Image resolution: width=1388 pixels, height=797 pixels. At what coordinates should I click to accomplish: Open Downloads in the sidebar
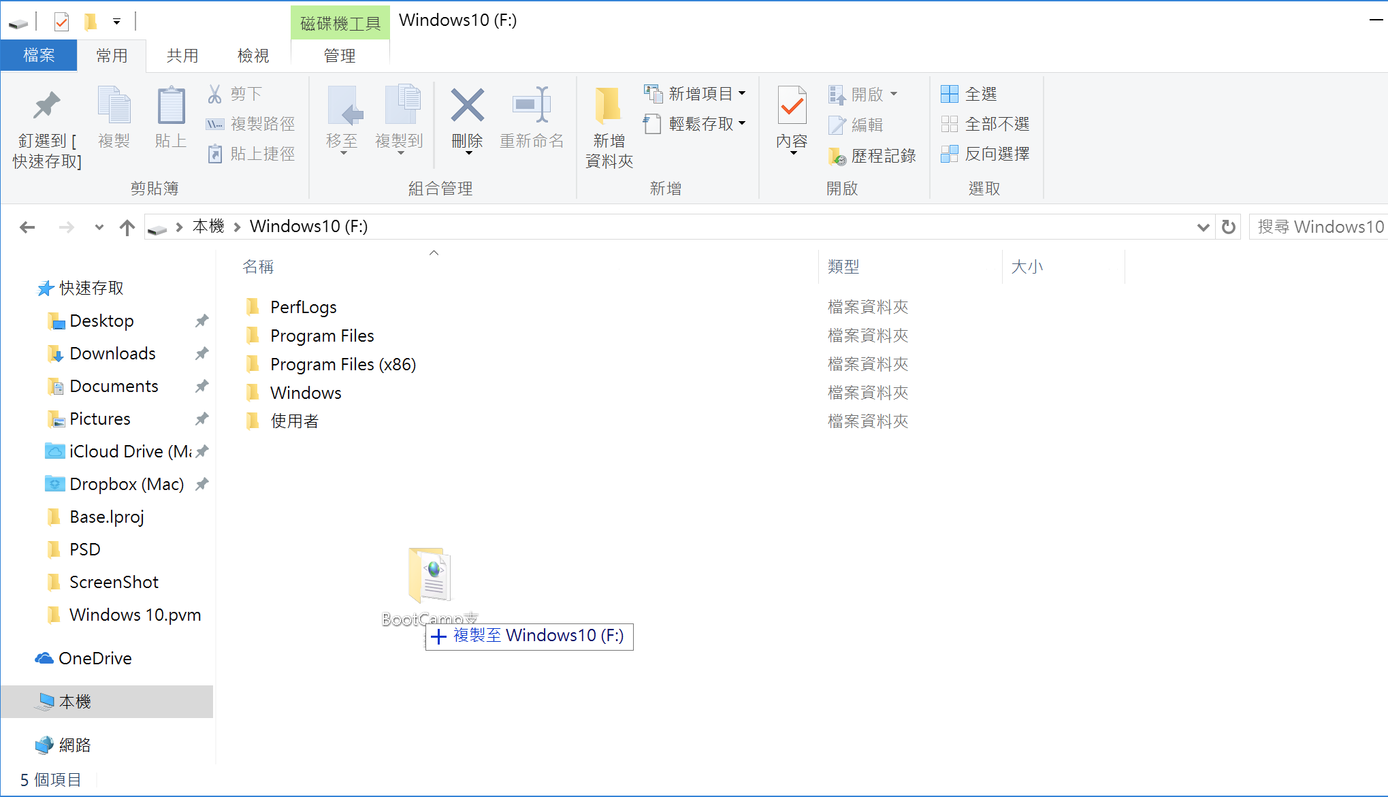click(x=112, y=353)
